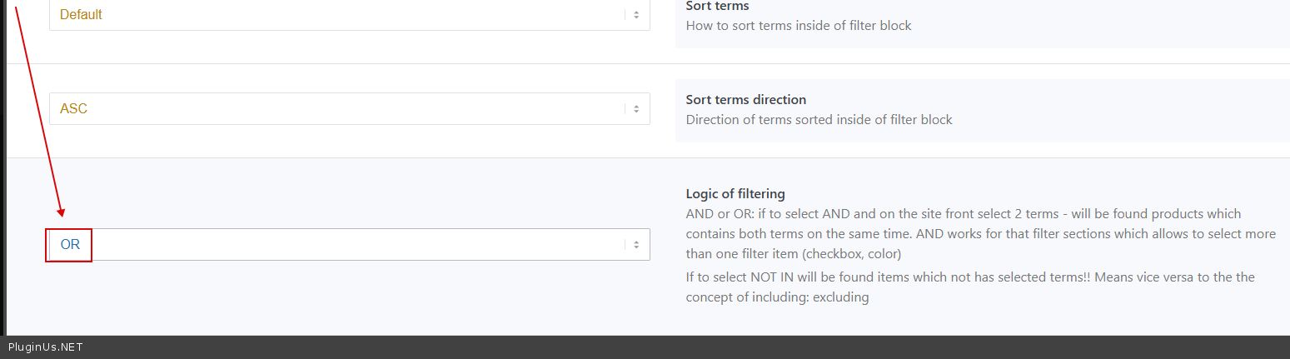The height and width of the screenshot is (359, 1290).
Task: Click the 'Sort terms' heading
Action: coord(717,7)
